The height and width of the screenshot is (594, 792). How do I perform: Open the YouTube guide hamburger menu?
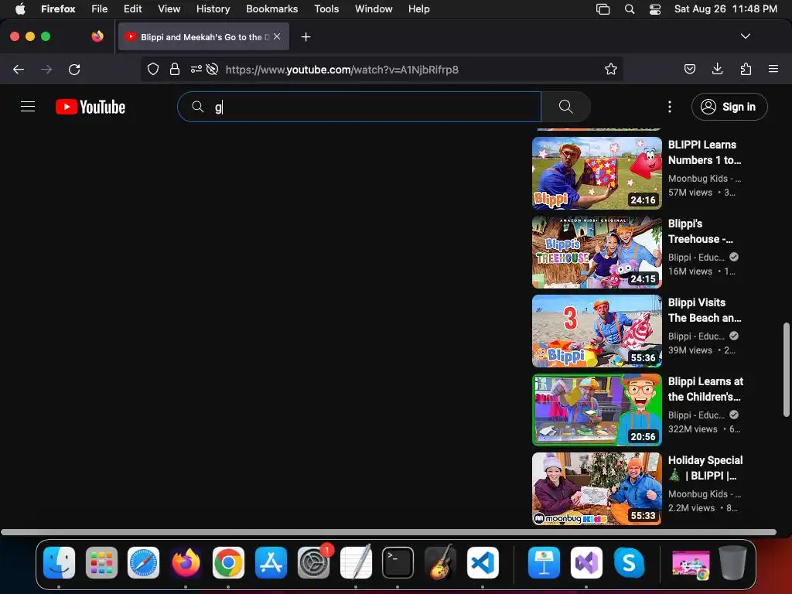coord(28,107)
